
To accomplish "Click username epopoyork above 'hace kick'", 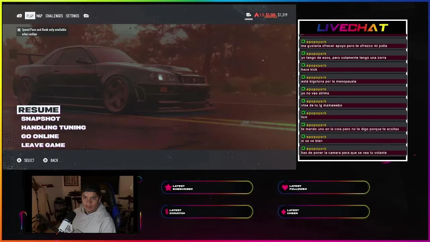I will (316, 66).
